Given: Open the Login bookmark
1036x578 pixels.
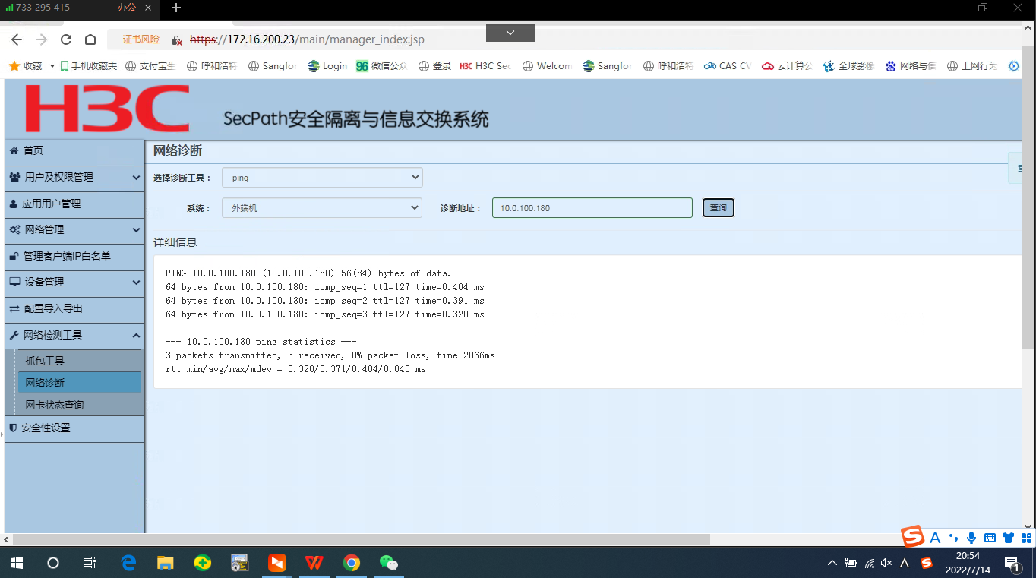Looking at the screenshot, I should coord(327,66).
